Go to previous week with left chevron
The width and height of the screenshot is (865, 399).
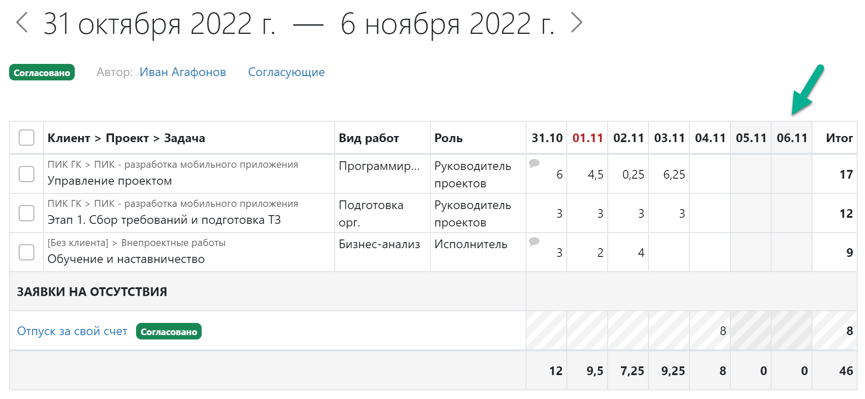tap(22, 23)
